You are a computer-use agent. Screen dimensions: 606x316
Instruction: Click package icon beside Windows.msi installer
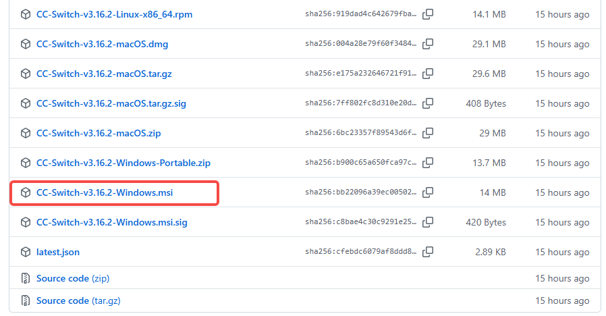pyautogui.click(x=26, y=192)
